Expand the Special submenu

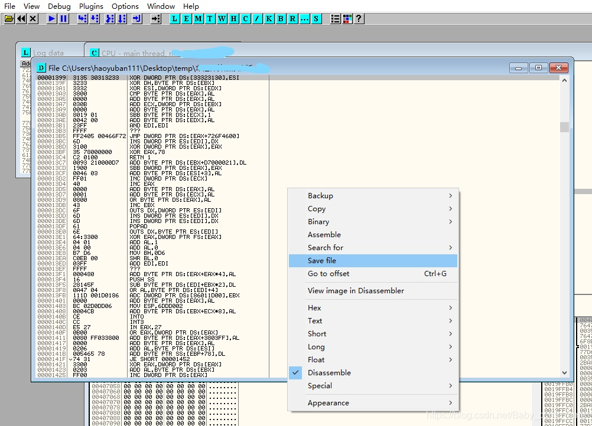[373, 386]
